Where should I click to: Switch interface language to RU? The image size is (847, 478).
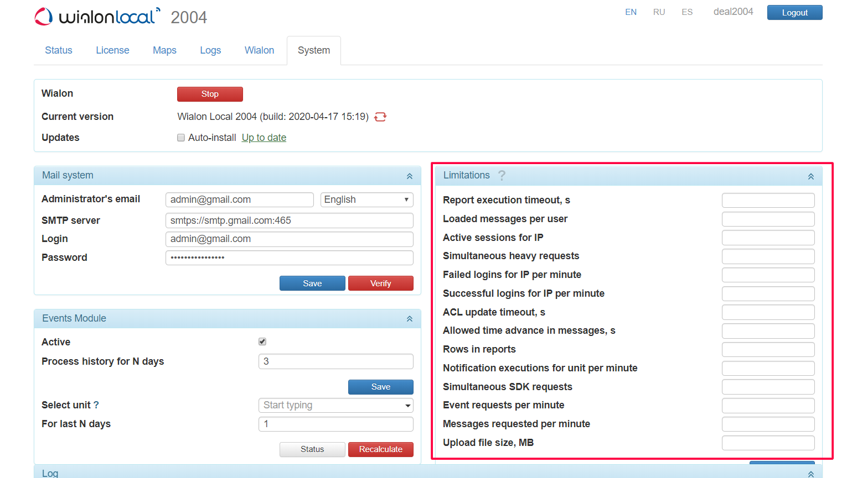click(659, 11)
